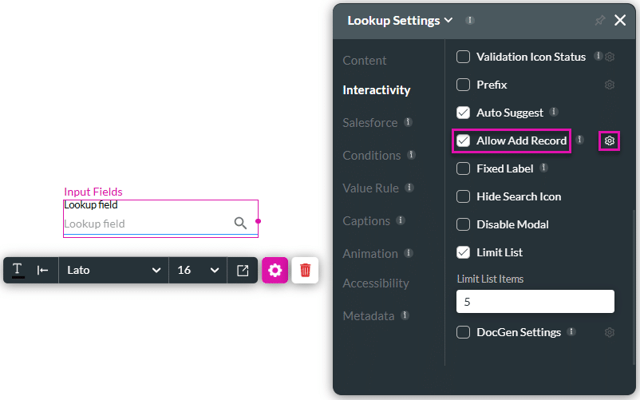Switch to the Content tab

coord(365,61)
